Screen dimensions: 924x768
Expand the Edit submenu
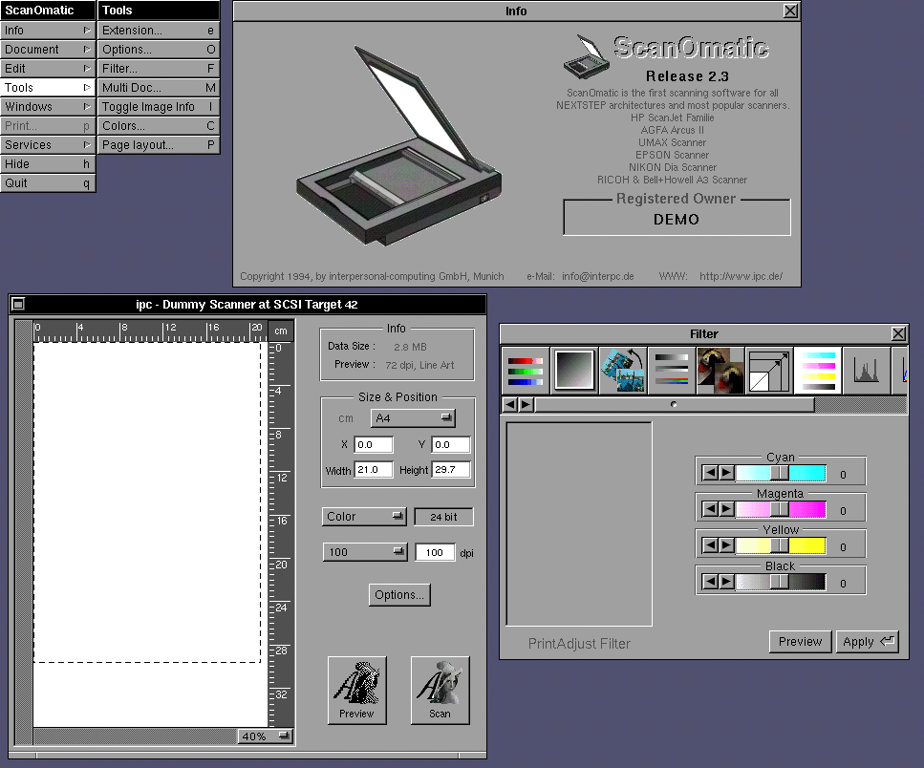click(48, 69)
